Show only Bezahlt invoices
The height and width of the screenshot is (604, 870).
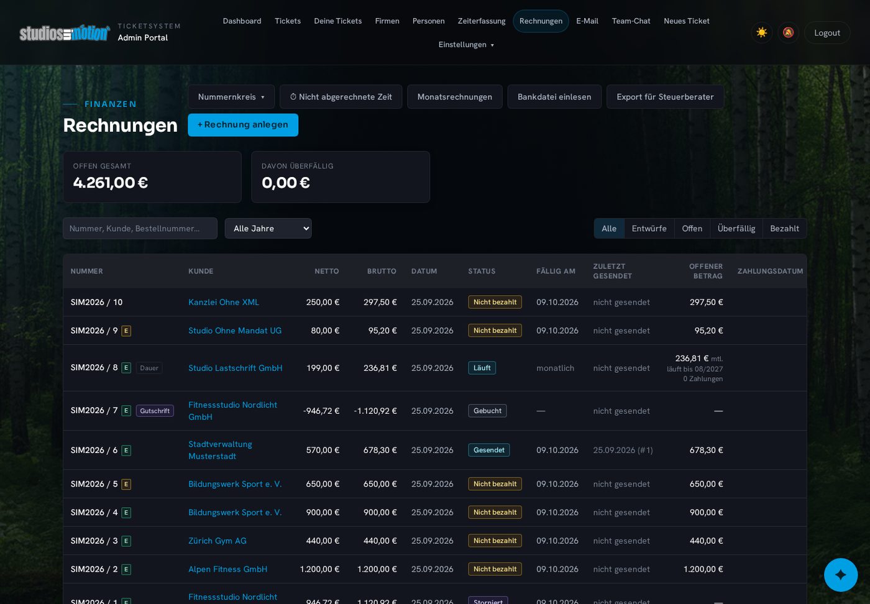pyautogui.click(x=785, y=229)
